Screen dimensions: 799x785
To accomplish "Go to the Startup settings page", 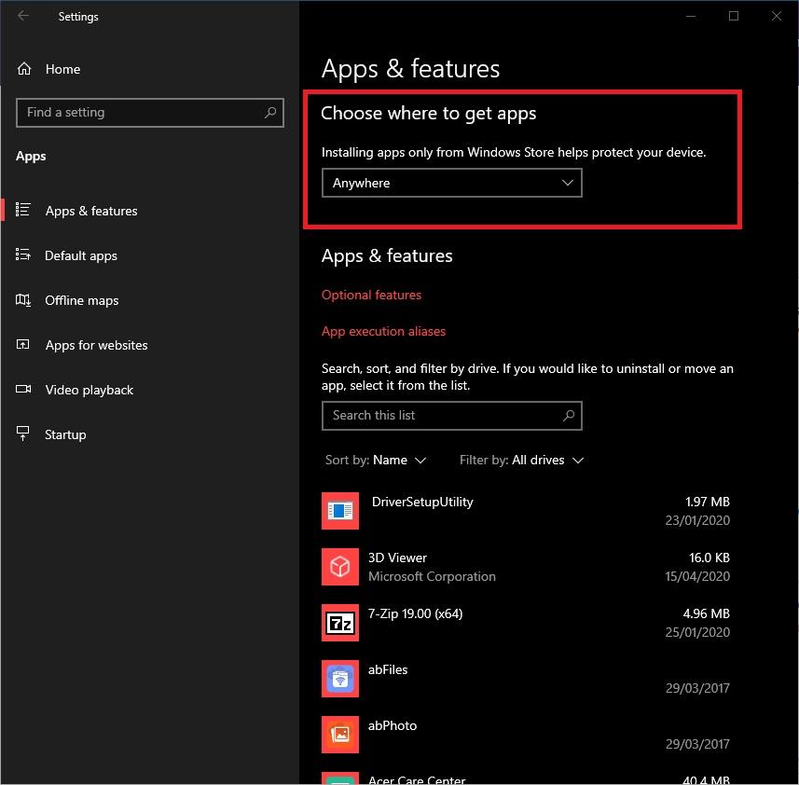I will coord(65,434).
